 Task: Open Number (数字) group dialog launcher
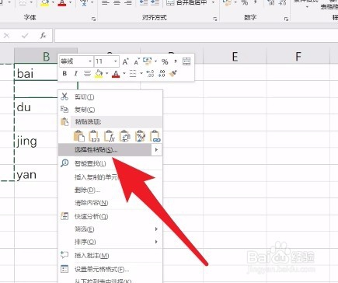coord(286,19)
